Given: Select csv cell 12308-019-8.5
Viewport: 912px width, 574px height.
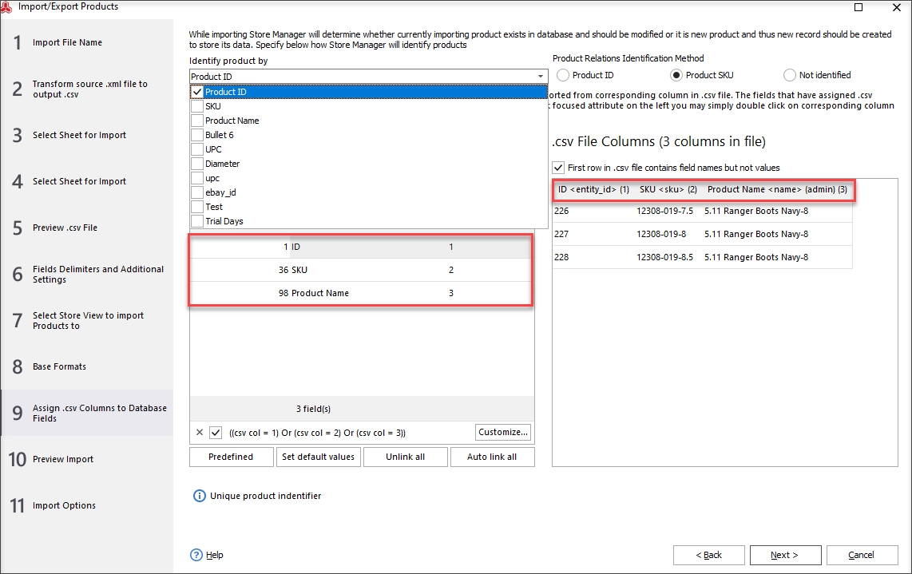Looking at the screenshot, I should pos(668,257).
